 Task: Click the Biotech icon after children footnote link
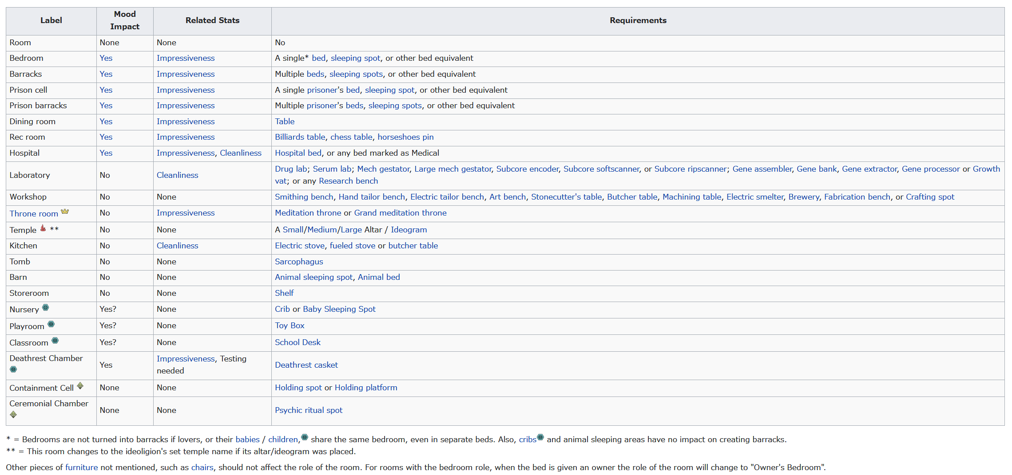305,437
